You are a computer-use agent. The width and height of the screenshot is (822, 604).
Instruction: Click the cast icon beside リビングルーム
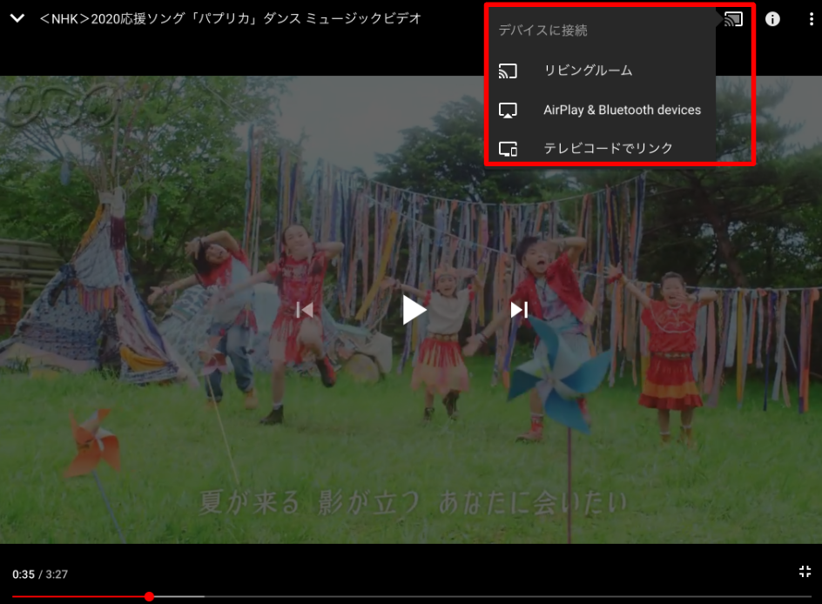click(508, 70)
